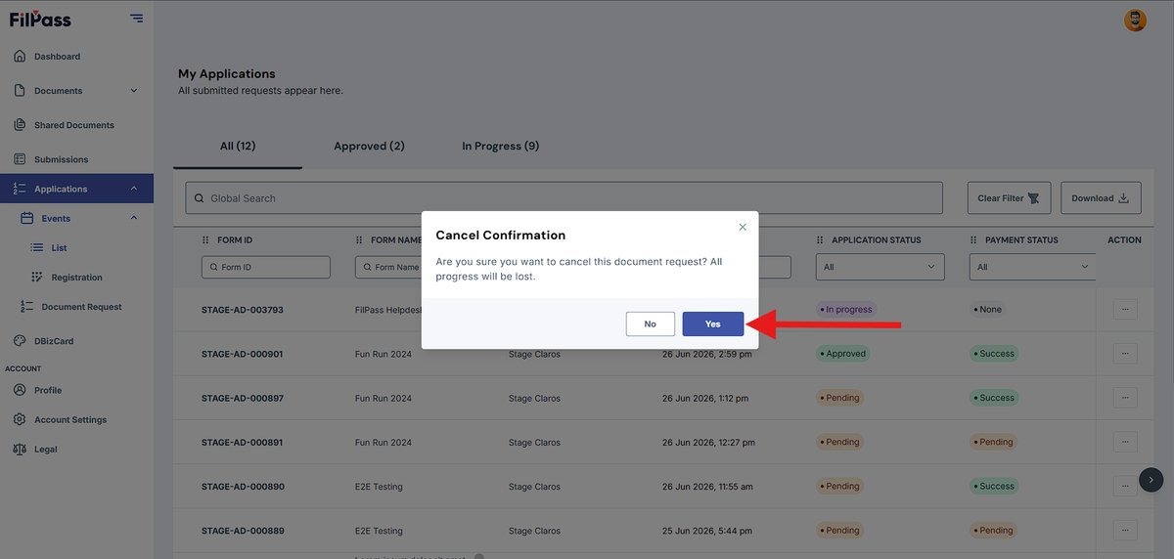1174x559 pixels.
Task: Collapse the sidebar using the hamburger menu icon
Action: tap(136, 19)
